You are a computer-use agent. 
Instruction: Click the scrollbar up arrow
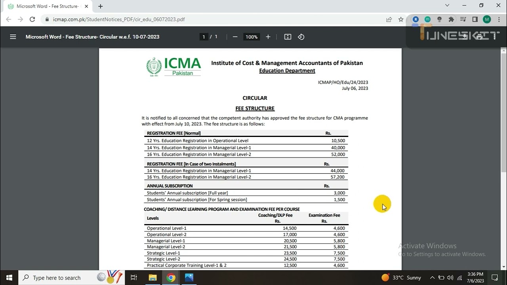(x=503, y=51)
